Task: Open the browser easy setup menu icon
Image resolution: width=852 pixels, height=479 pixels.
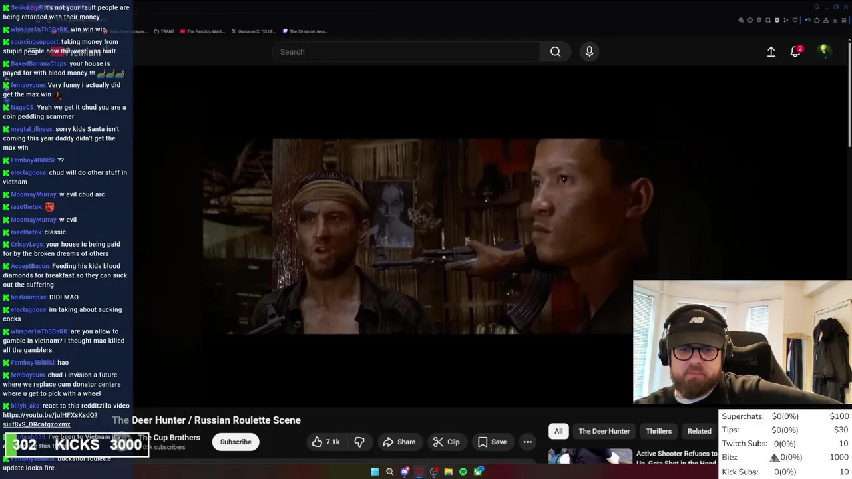Action: pos(844,20)
